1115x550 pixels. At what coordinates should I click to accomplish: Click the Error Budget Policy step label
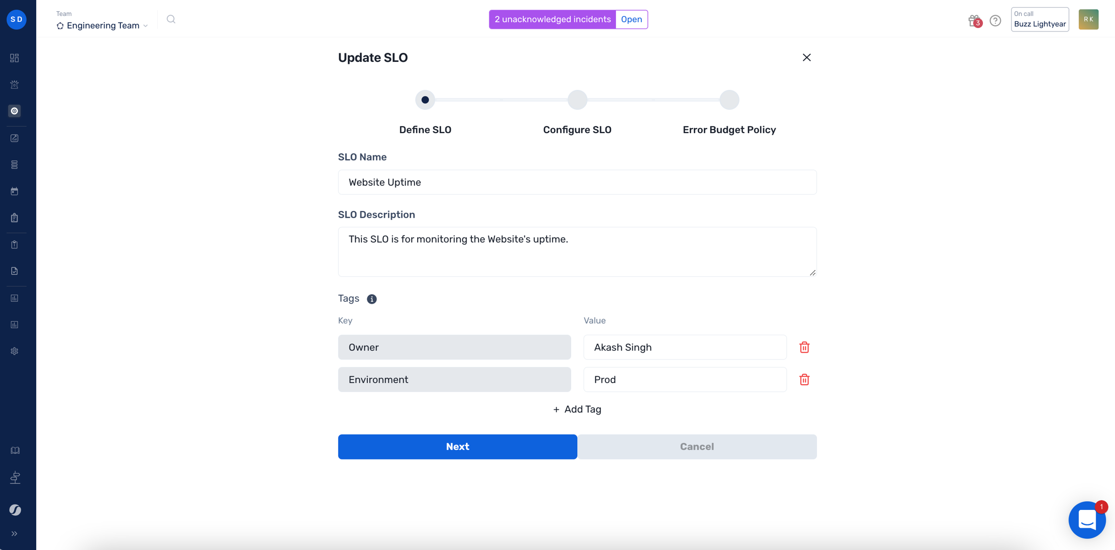(729, 130)
